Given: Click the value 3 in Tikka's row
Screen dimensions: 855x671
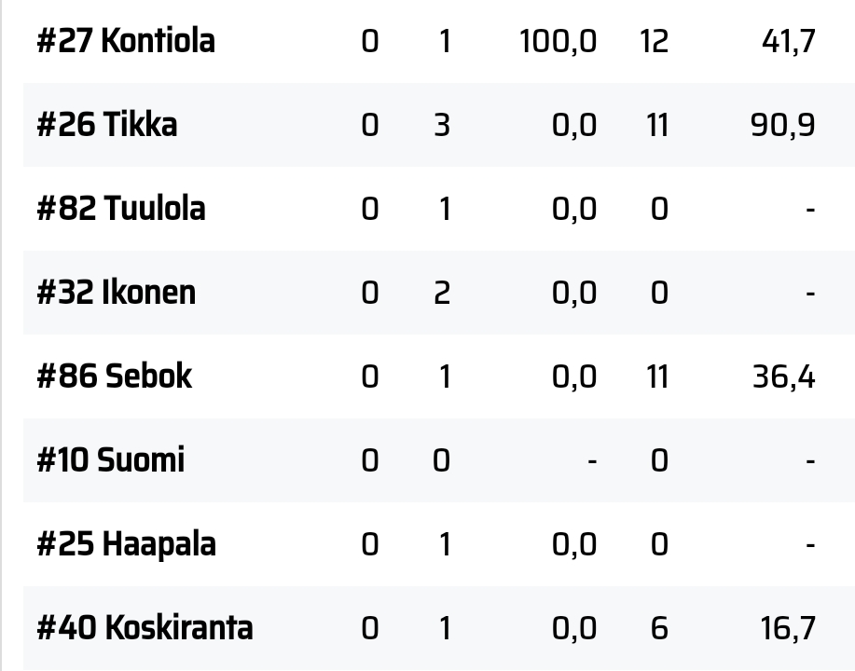Looking at the screenshot, I should (x=442, y=126).
